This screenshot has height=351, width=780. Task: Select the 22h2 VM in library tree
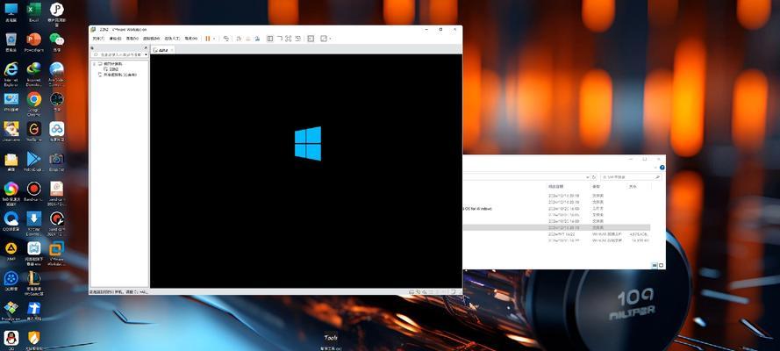click(x=114, y=69)
